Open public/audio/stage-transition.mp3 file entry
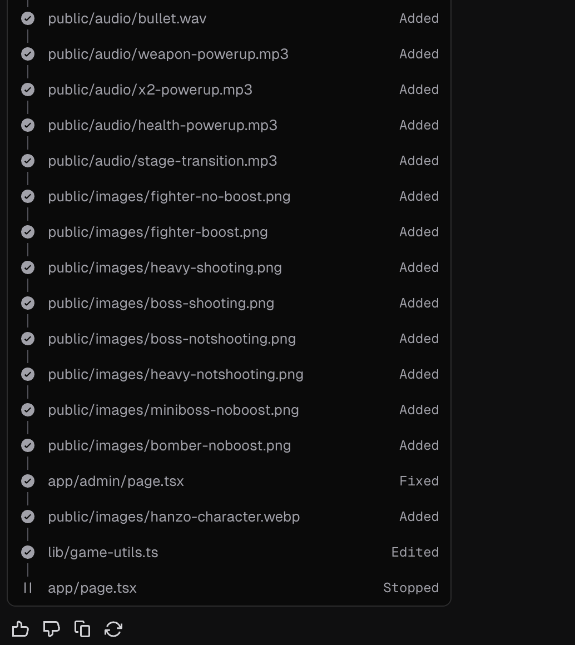Viewport: 575px width, 645px height. click(x=162, y=161)
